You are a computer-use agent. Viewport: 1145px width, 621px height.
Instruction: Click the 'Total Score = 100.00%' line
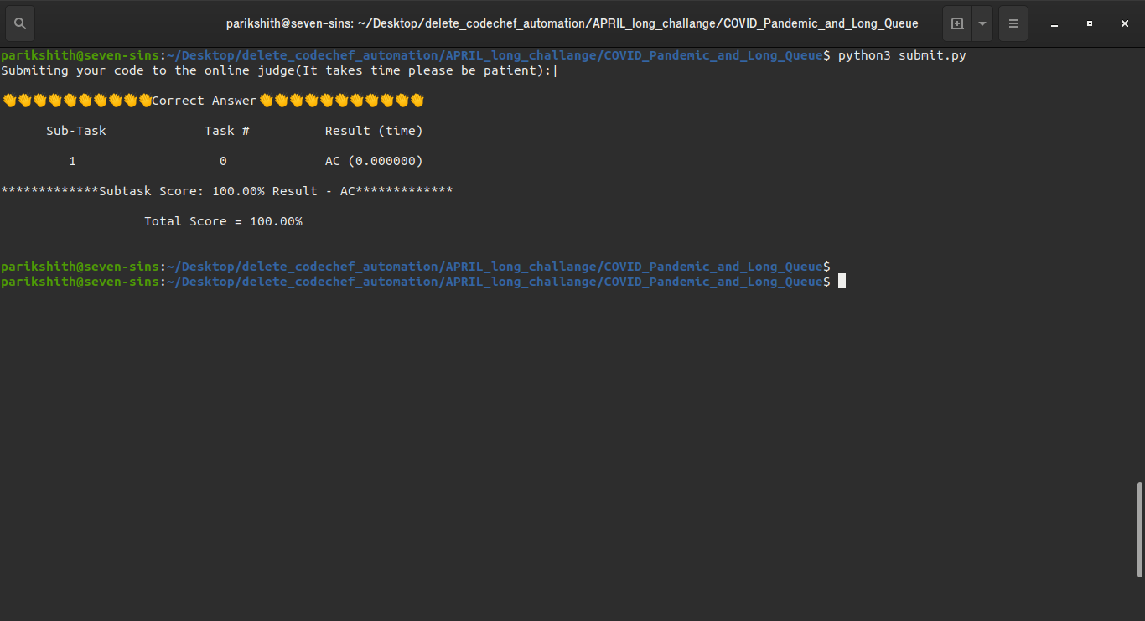(x=223, y=221)
